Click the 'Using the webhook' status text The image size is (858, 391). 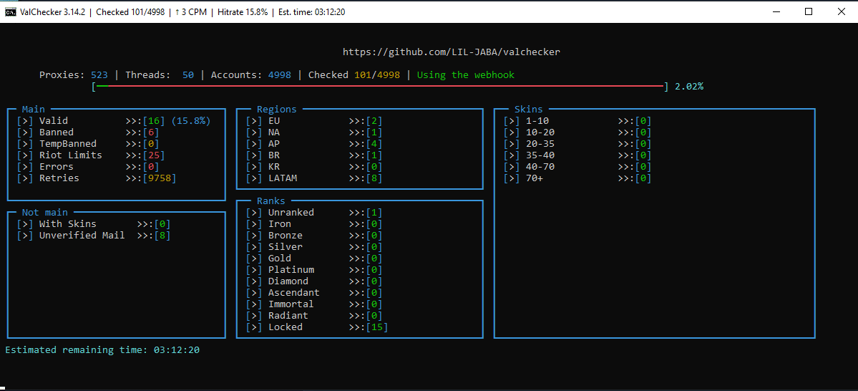click(x=465, y=75)
